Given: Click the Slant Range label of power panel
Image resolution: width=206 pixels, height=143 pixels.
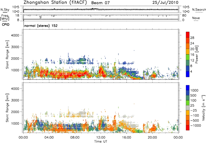Looking at the screenshot, I should click(x=7, y=54).
